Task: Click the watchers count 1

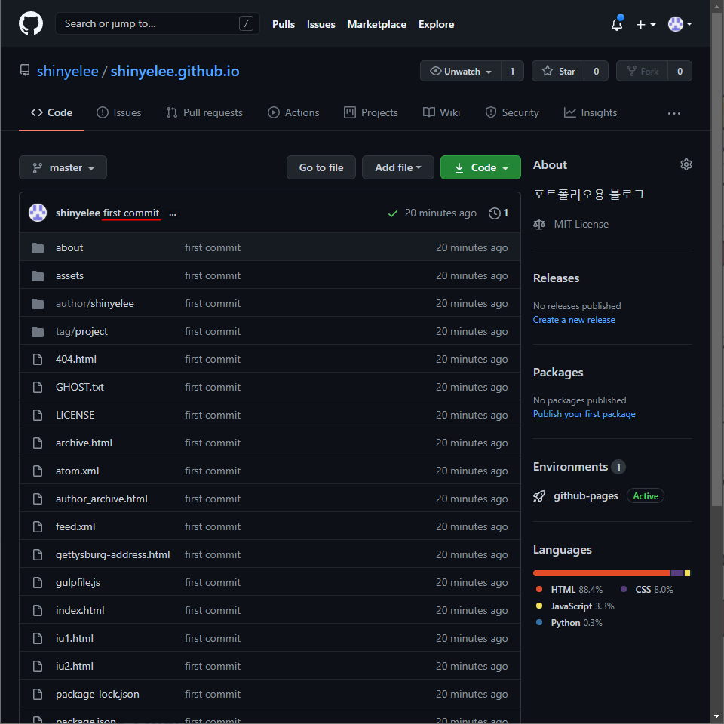Action: point(512,71)
